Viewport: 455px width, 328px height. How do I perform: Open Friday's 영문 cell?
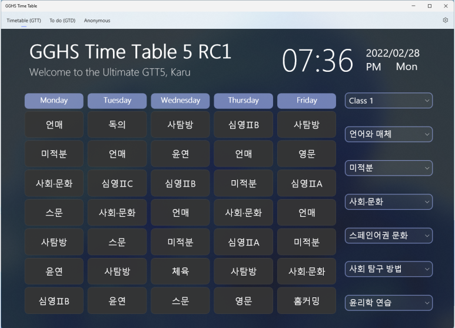[307, 154]
